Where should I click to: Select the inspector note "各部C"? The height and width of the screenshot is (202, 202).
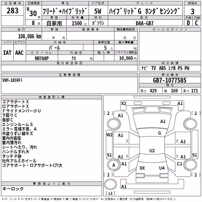pos(8,120)
